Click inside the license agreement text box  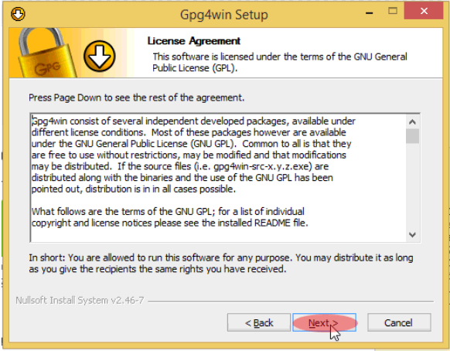[x=218, y=178]
